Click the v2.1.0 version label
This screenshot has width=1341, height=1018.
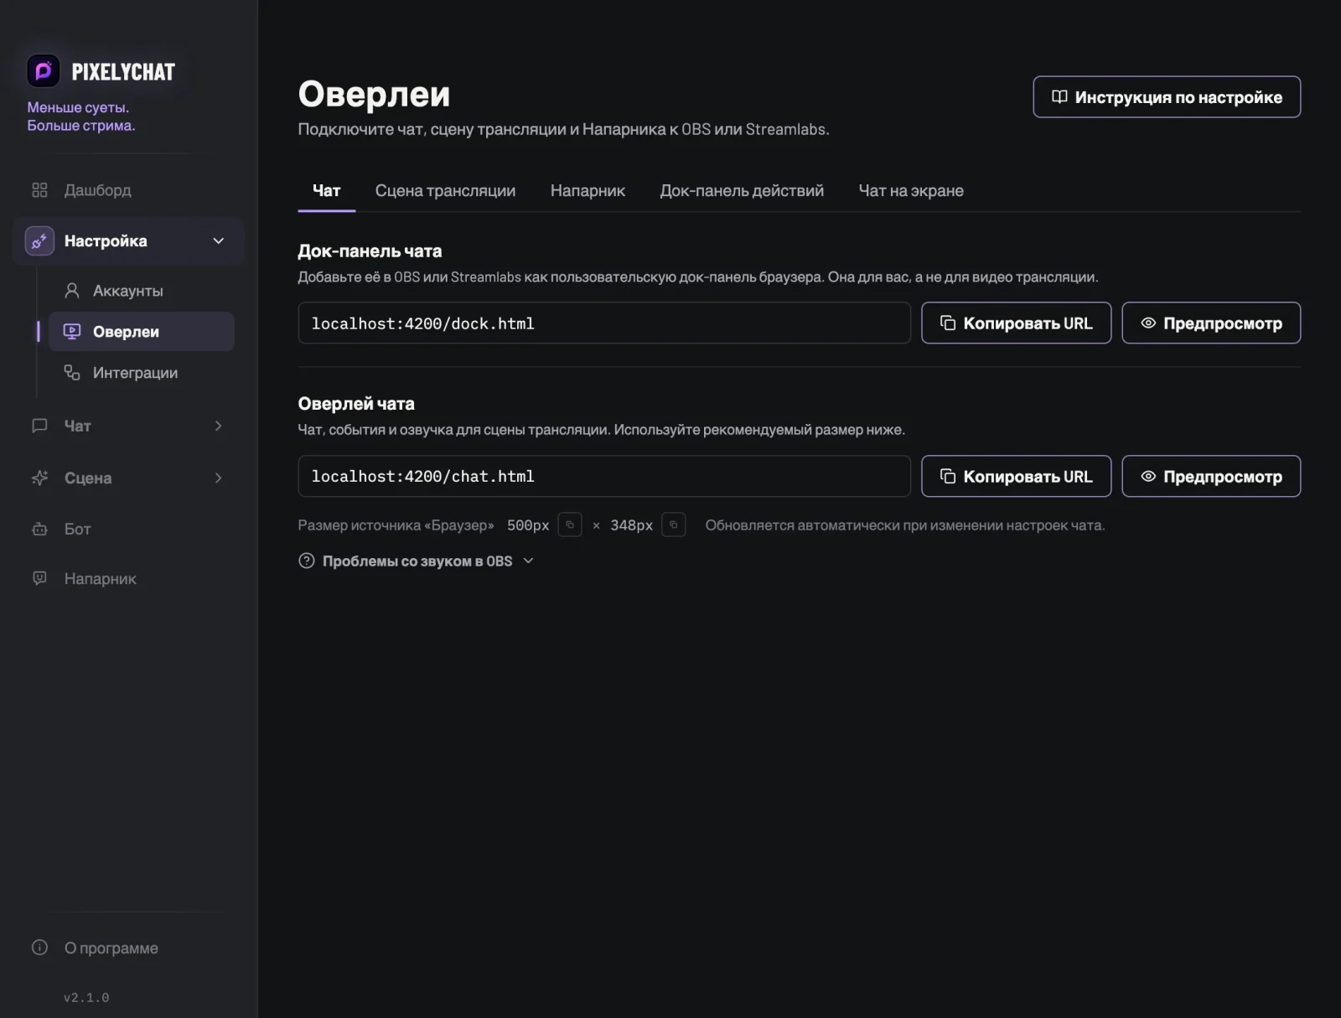(86, 997)
